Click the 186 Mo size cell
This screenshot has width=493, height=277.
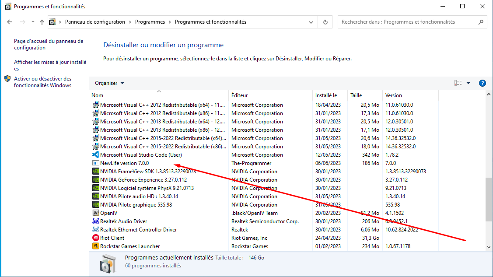coord(371,163)
